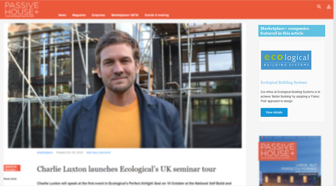
Task: Open the ecological Building Systems logo
Action: [286, 60]
